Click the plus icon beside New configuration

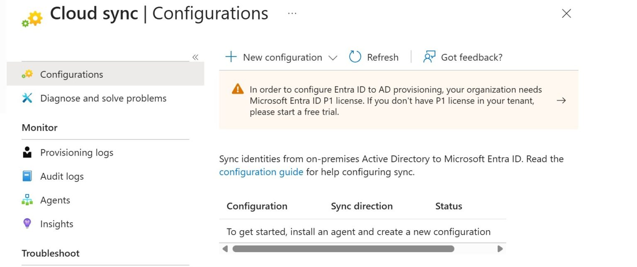tap(231, 57)
